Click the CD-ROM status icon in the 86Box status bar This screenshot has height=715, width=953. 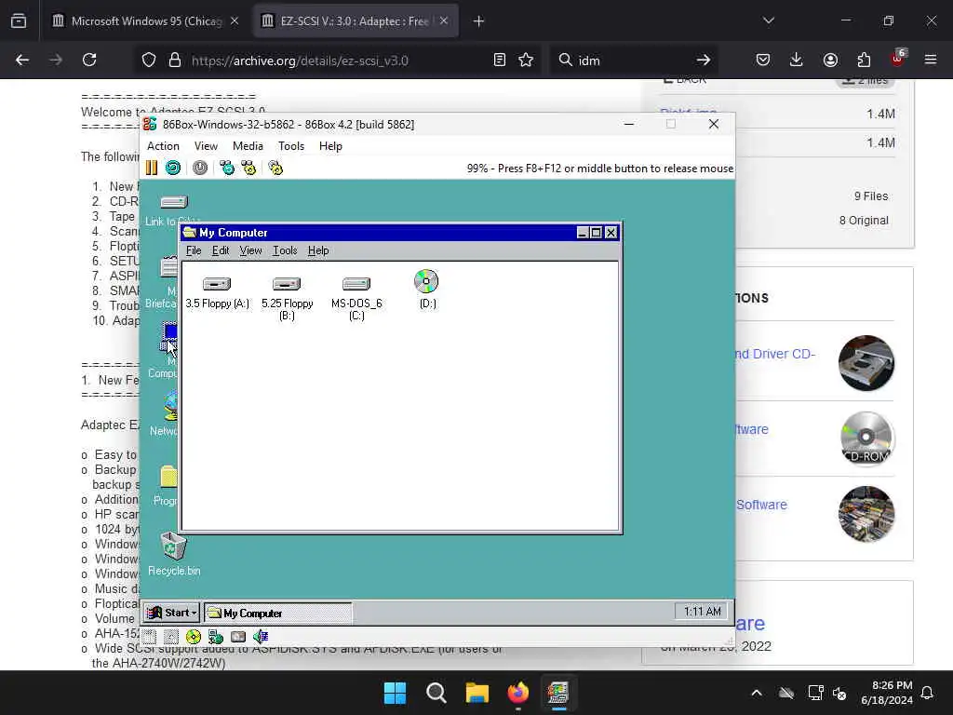[x=194, y=637]
